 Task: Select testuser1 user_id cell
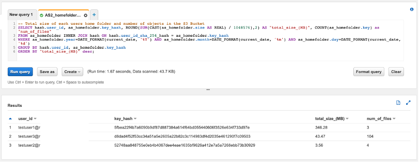click(x=29, y=128)
